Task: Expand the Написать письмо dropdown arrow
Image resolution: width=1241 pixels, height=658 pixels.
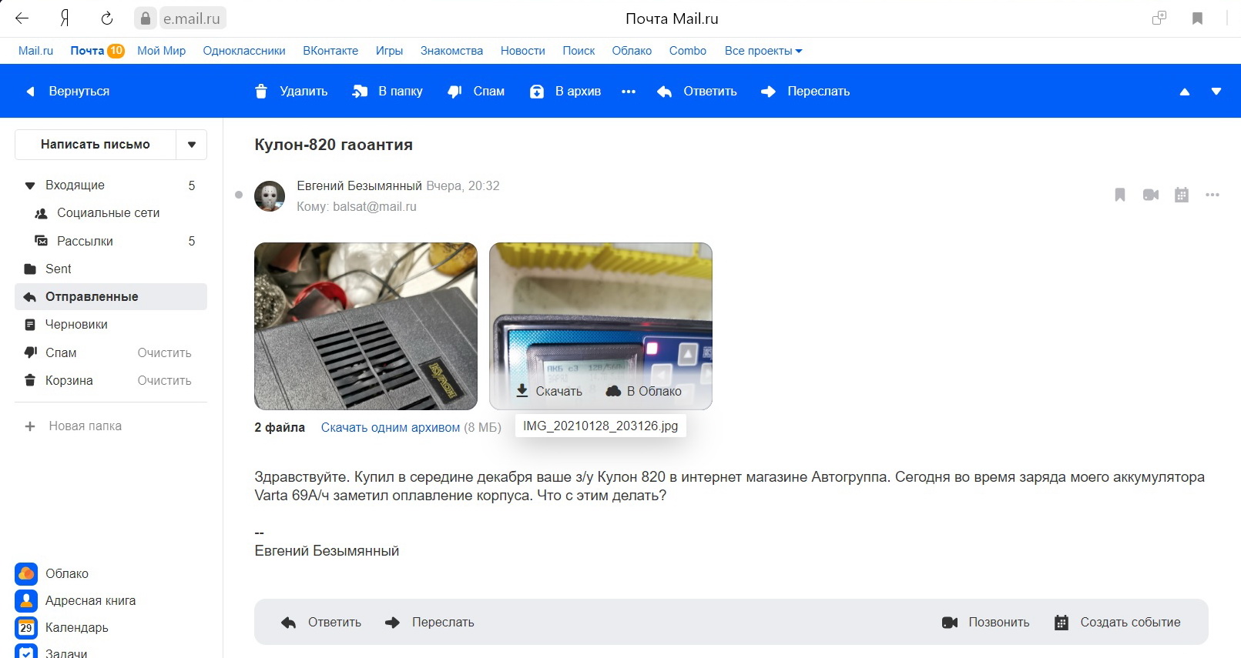Action: tap(192, 145)
